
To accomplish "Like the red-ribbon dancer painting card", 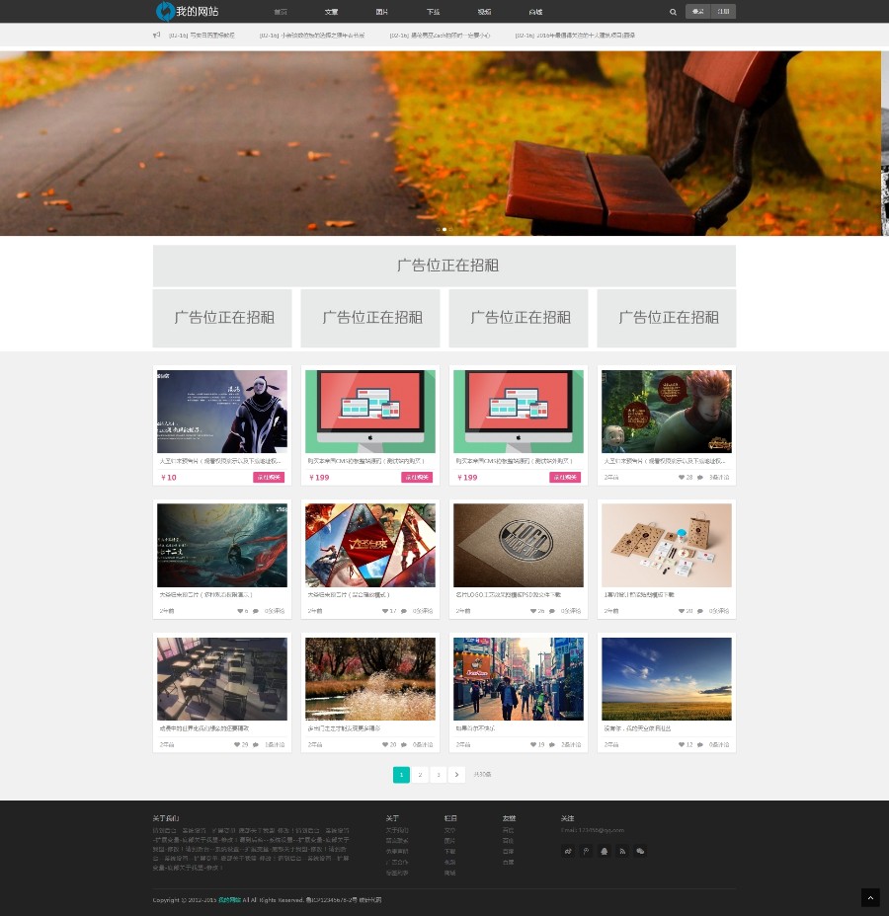I will 240,611.
